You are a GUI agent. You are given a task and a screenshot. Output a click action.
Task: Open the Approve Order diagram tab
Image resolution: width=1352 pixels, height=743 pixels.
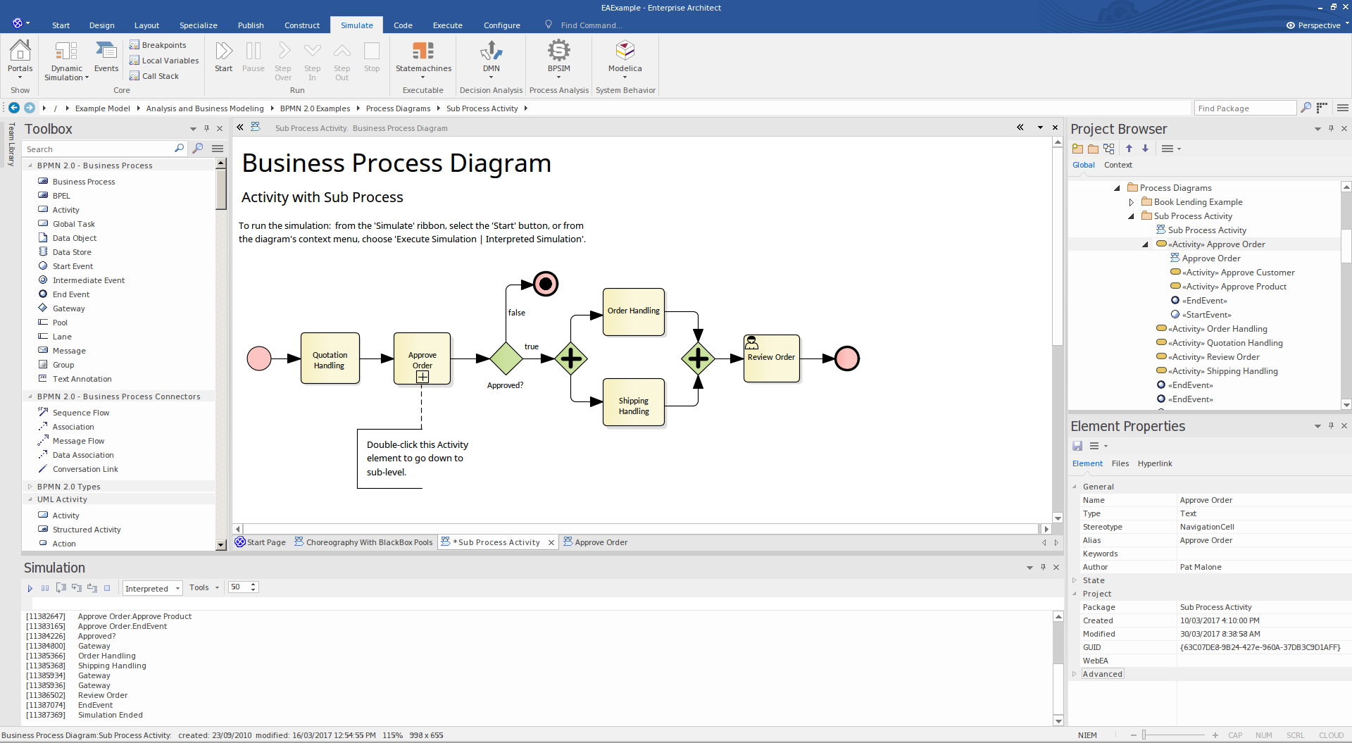click(x=601, y=542)
